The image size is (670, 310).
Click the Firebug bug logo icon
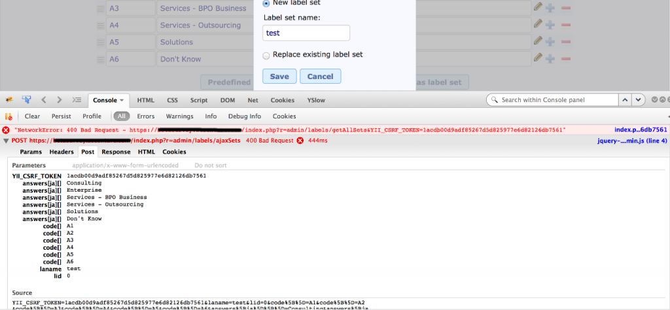tap(10, 100)
